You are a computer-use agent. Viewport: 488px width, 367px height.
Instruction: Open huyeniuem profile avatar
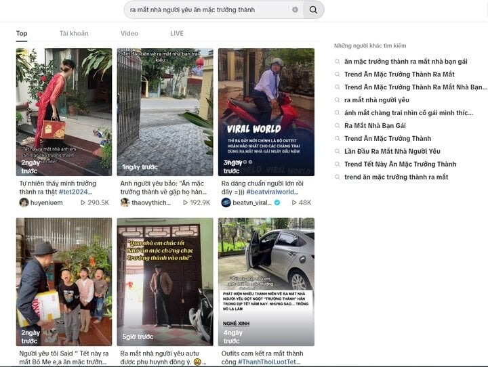[24, 202]
